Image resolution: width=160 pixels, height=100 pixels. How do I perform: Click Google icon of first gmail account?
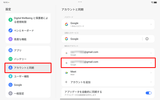click(66, 53)
